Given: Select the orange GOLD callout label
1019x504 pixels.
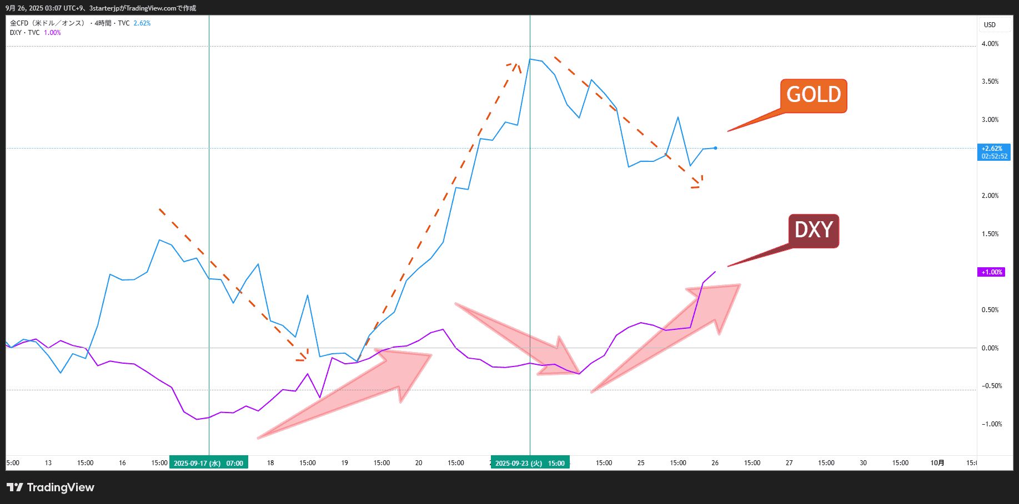Looking at the screenshot, I should pos(813,95).
